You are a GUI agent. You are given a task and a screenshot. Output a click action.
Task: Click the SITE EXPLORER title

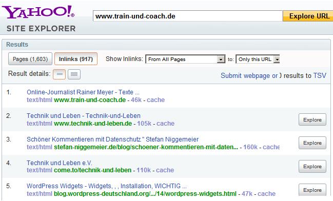pyautogui.click(x=41, y=28)
